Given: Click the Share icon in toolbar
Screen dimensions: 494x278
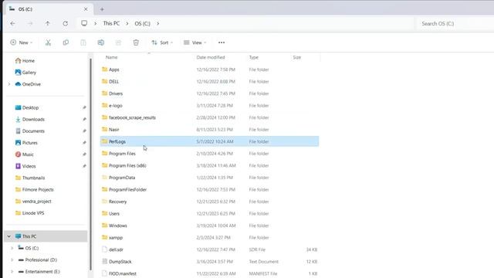Looking at the screenshot, I should (118, 42).
